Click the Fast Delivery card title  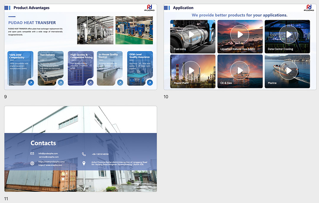pos(47,55)
